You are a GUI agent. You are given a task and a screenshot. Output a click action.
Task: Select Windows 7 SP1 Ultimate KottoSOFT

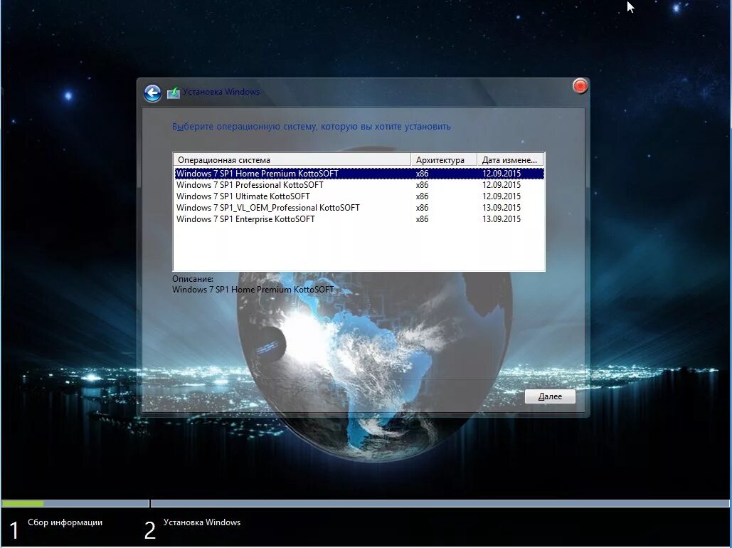pyautogui.click(x=359, y=196)
